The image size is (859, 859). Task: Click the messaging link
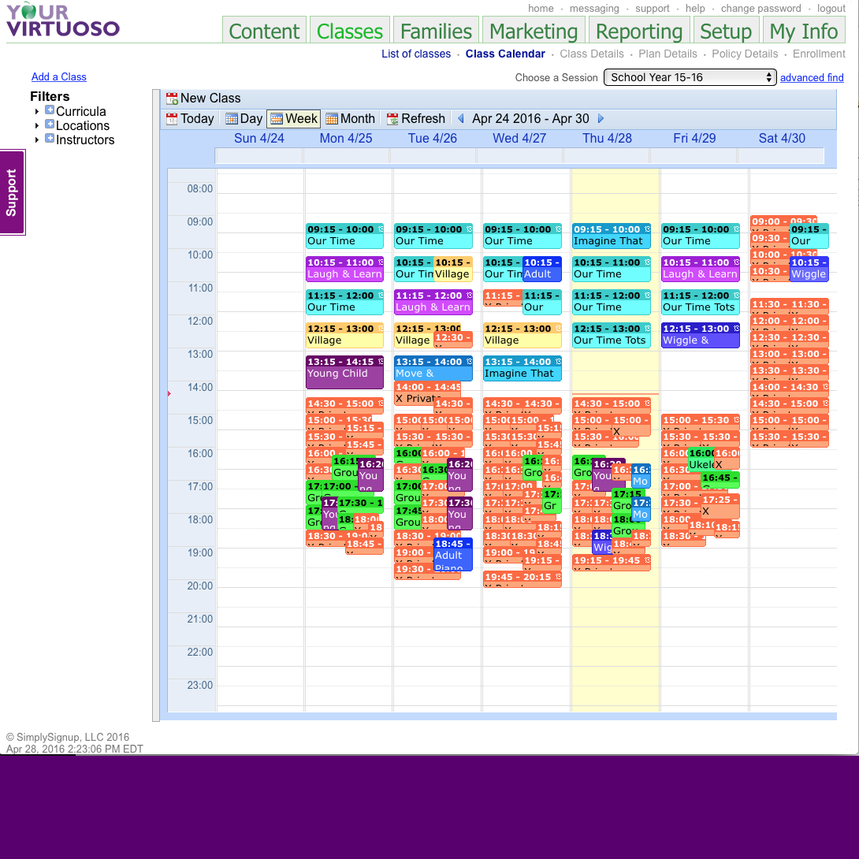[594, 8]
